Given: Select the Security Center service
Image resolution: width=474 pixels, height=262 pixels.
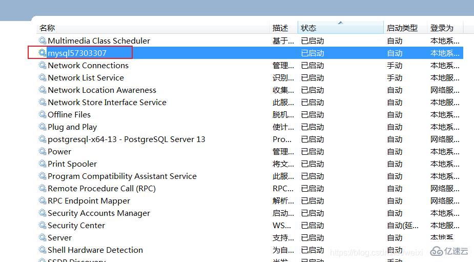Looking at the screenshot, I should [x=76, y=226].
